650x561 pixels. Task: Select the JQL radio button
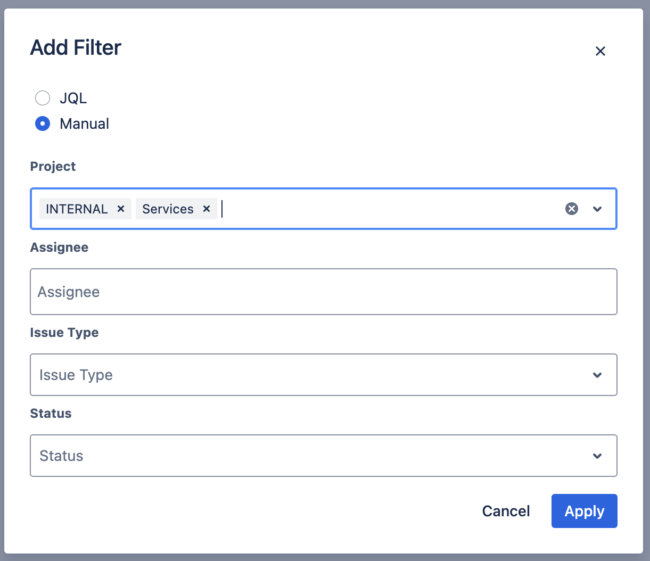(43, 98)
